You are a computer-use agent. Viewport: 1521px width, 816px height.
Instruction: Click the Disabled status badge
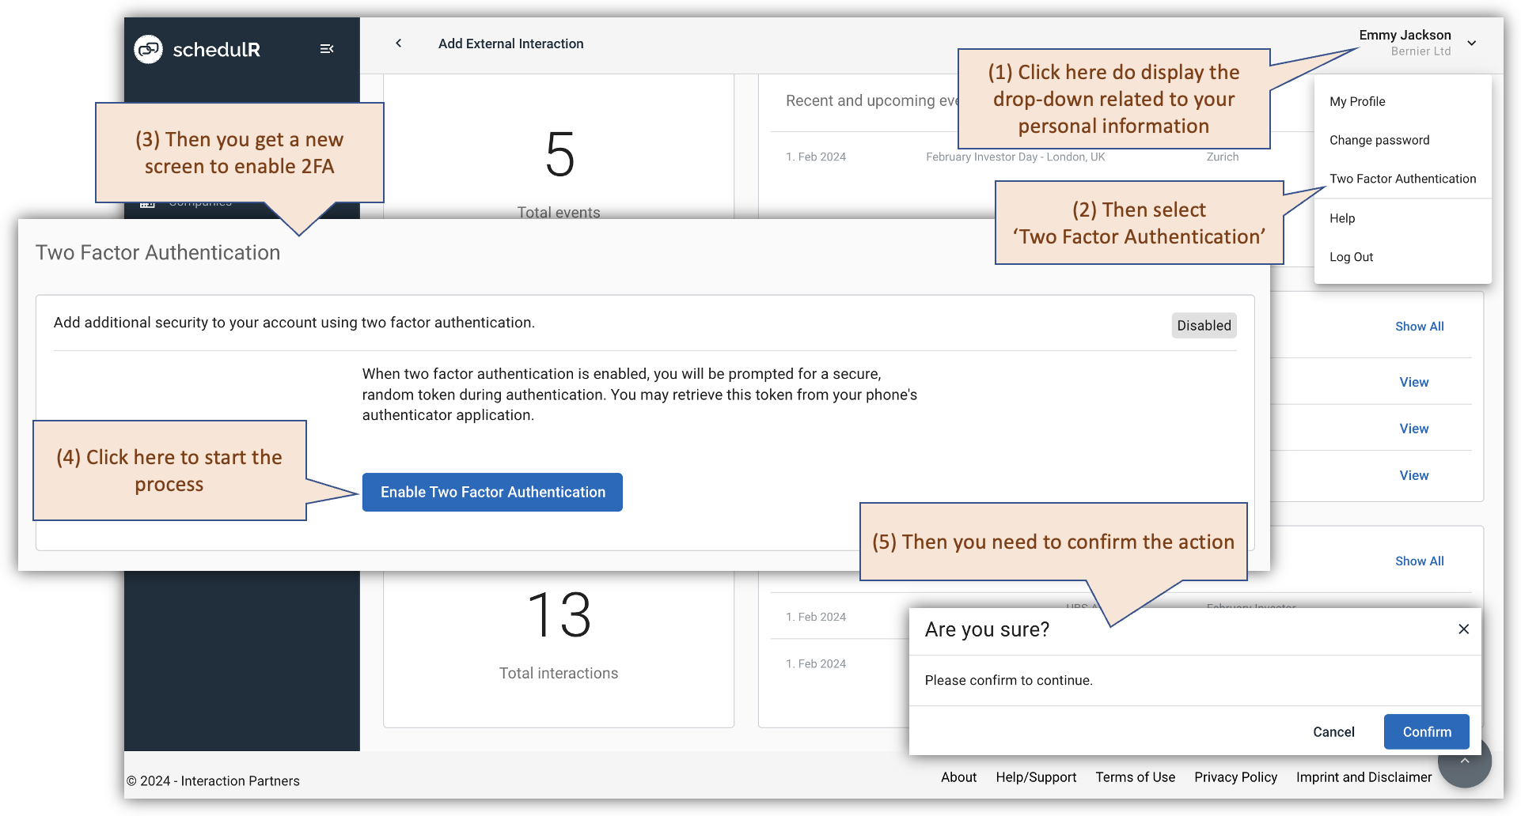click(x=1204, y=326)
